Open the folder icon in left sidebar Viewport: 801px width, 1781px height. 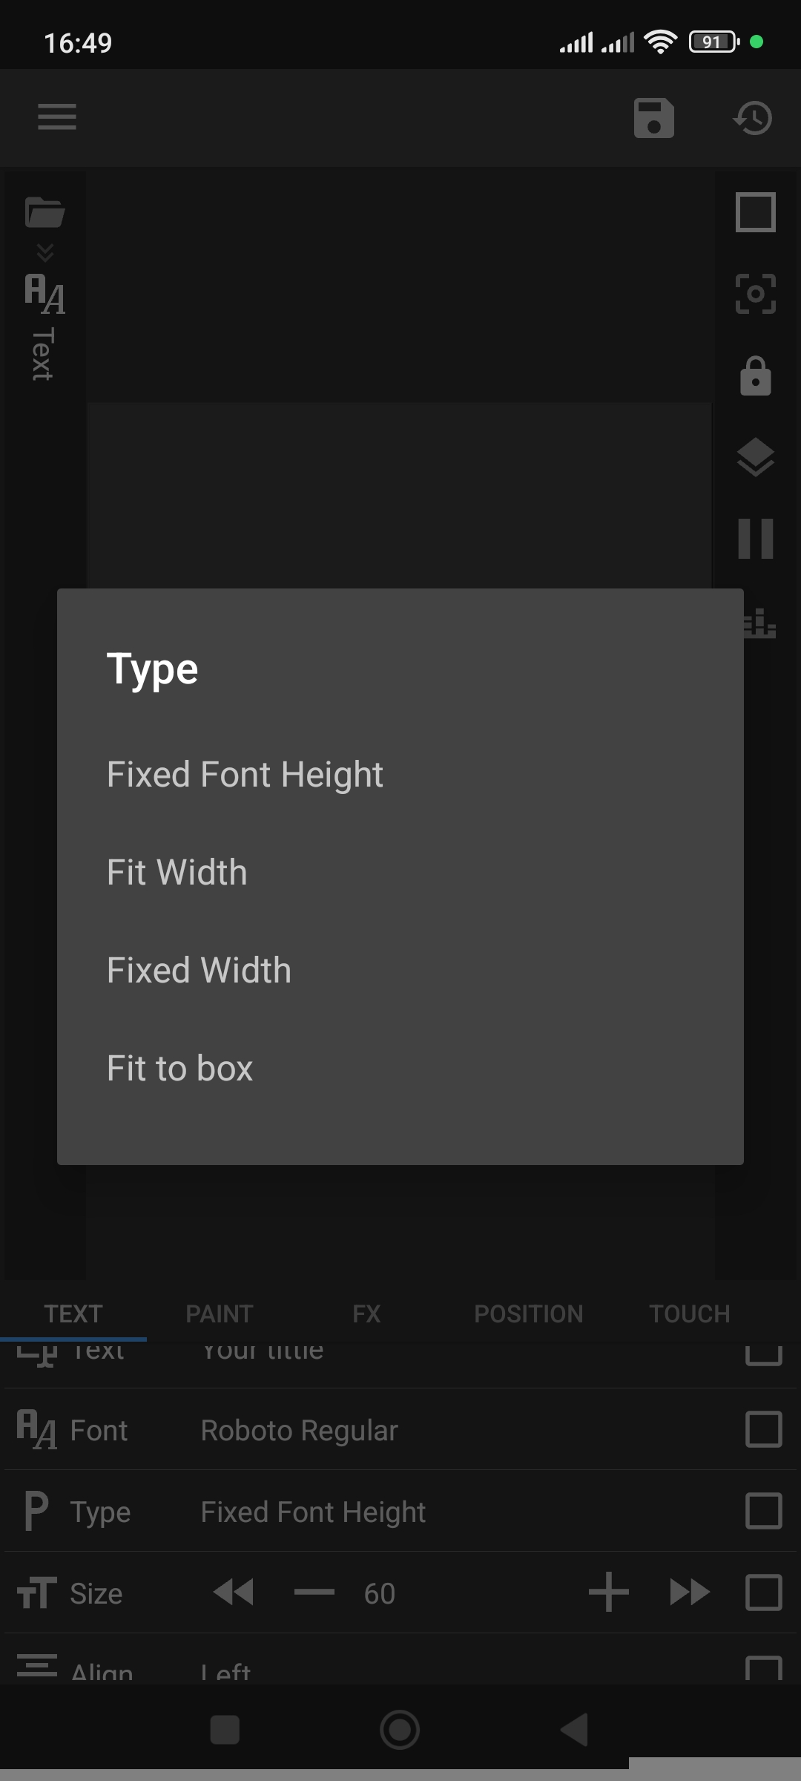44,213
